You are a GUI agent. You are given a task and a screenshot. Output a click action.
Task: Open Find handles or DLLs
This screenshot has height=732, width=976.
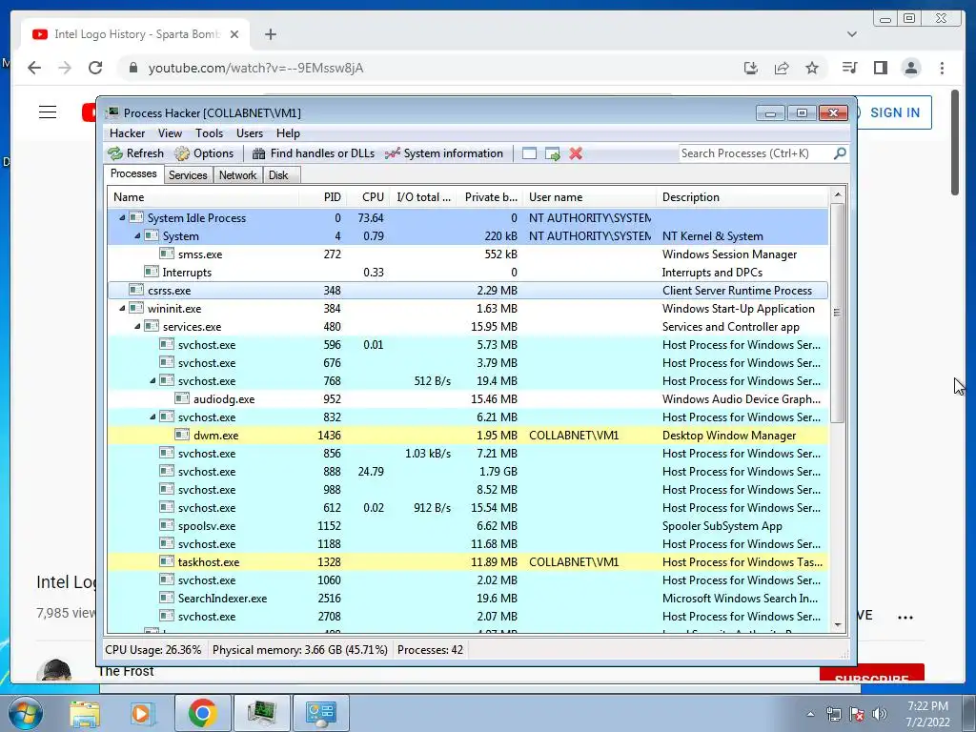[313, 153]
